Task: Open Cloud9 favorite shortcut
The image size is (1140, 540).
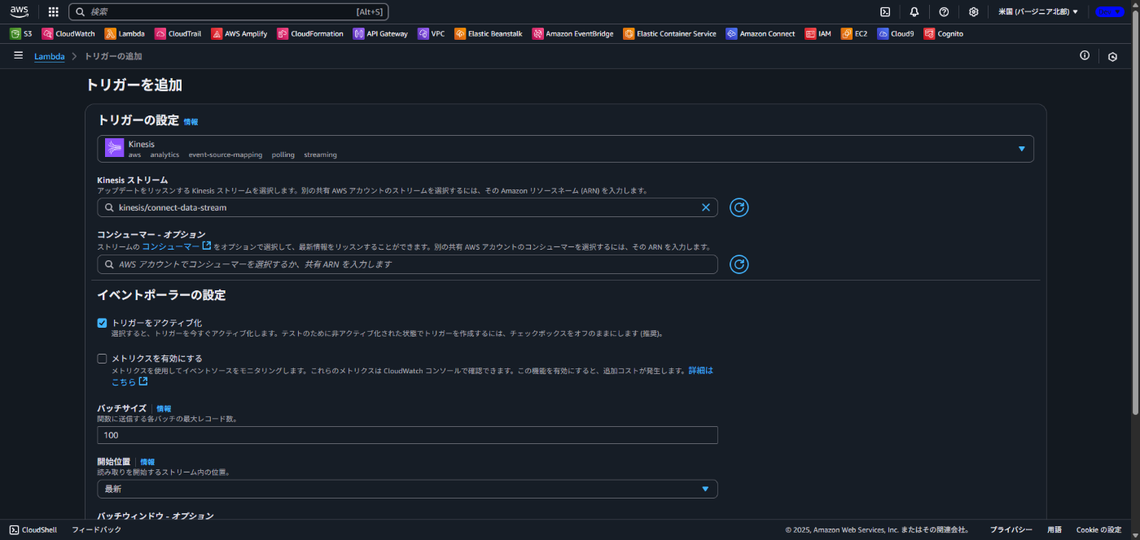Action: point(896,33)
